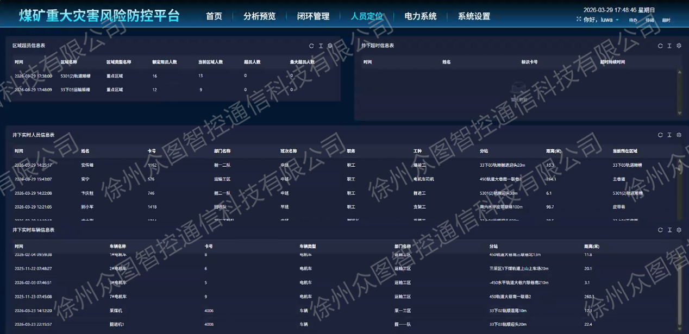This screenshot has width=689, height=334.
Task: Refresh the 井下超时信息表 panel
Action: click(x=660, y=46)
